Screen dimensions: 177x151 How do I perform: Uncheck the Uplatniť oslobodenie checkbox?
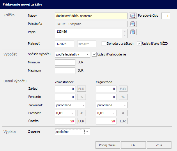coord(94,54)
